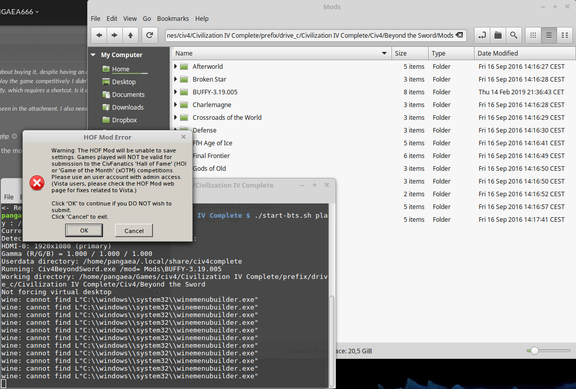Click the Broken Star folder icon
576x389 pixels.
tap(184, 80)
